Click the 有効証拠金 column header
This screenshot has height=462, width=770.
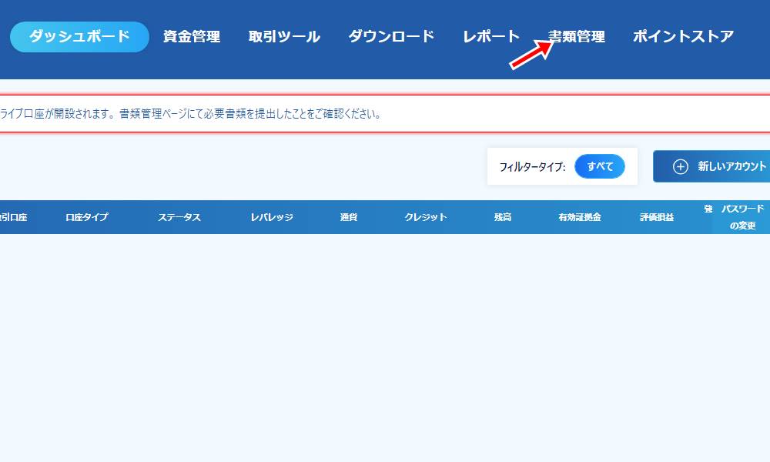pos(579,216)
